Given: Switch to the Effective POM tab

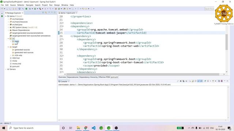Looking at the screenshot, I should click(104, 77).
